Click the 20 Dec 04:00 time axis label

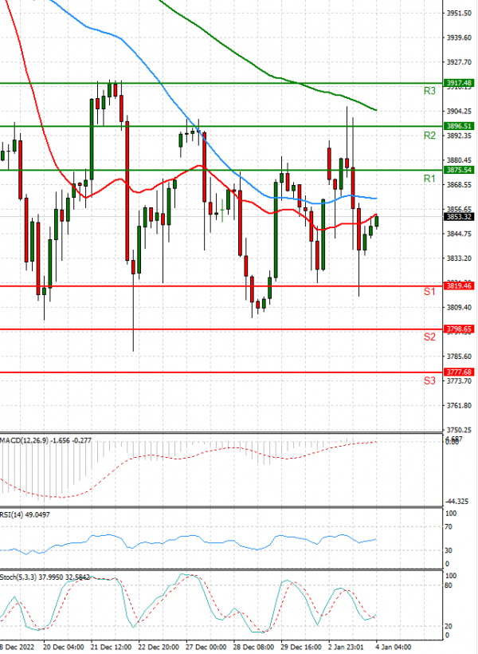(64, 648)
